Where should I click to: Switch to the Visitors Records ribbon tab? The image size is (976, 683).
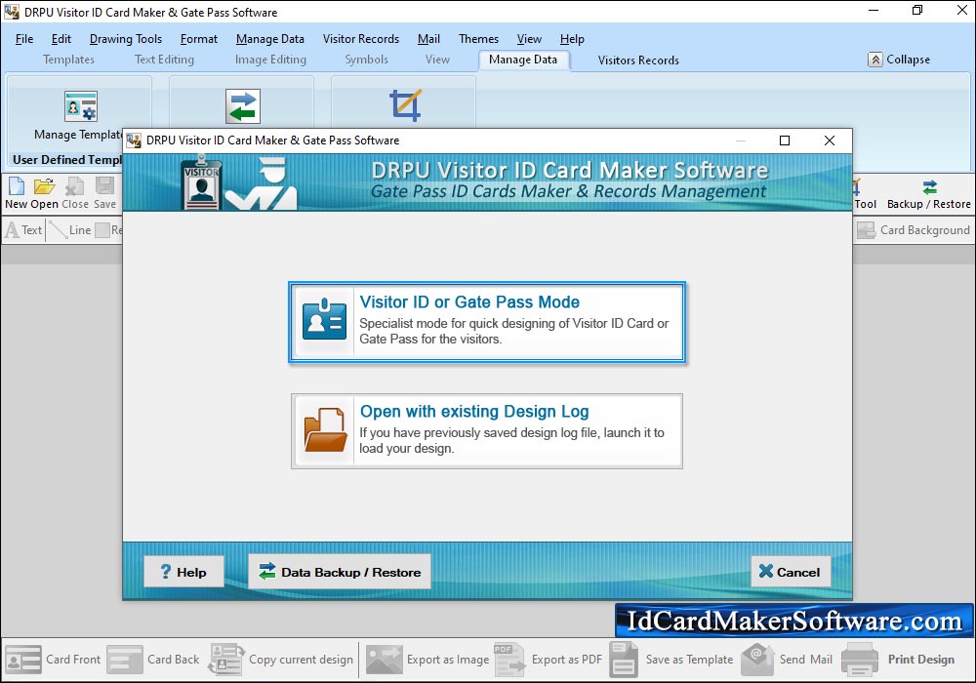(x=638, y=60)
